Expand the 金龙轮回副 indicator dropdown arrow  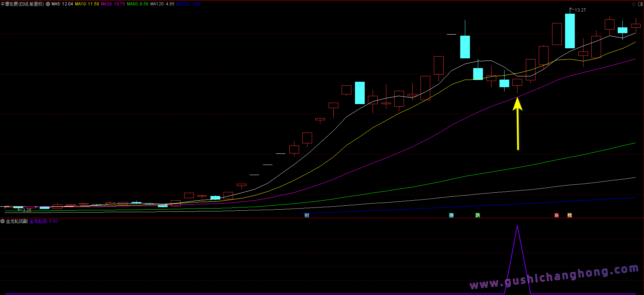coord(3,221)
